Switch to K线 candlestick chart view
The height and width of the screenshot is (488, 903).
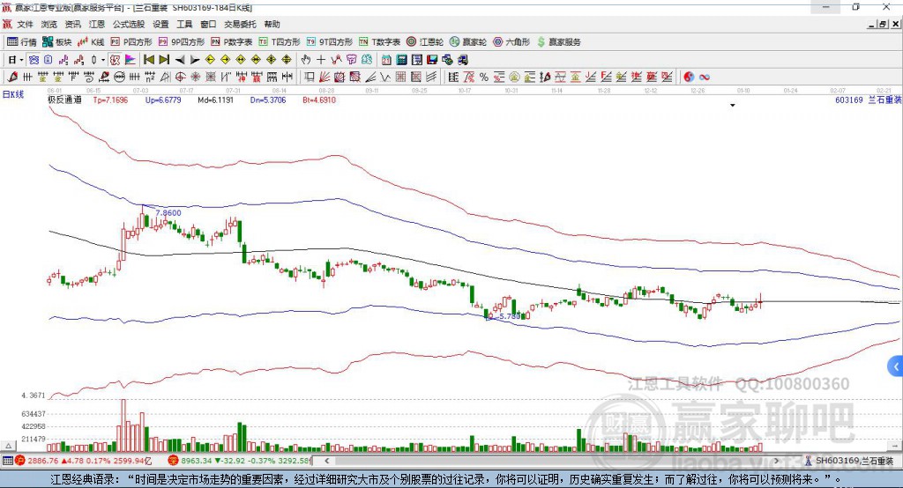coord(93,41)
